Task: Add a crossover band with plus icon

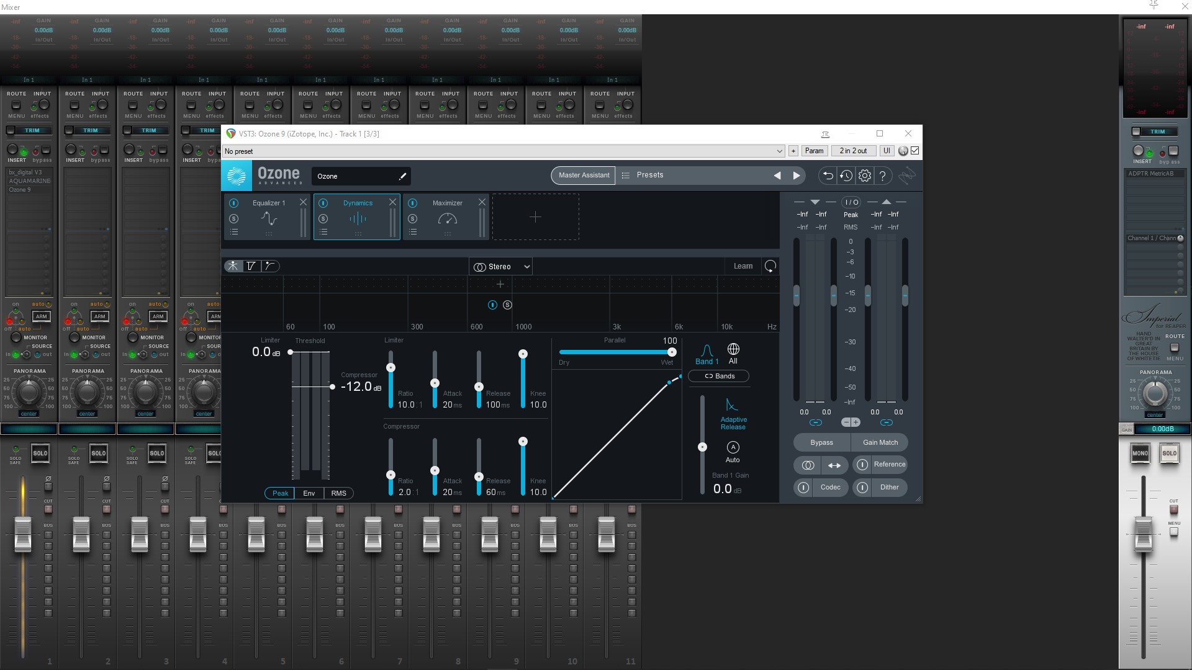Action: pyautogui.click(x=500, y=284)
